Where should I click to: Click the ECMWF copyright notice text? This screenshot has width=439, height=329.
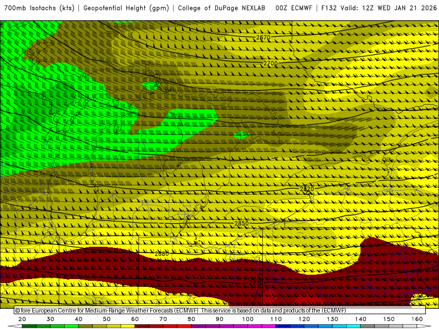pos(181,310)
